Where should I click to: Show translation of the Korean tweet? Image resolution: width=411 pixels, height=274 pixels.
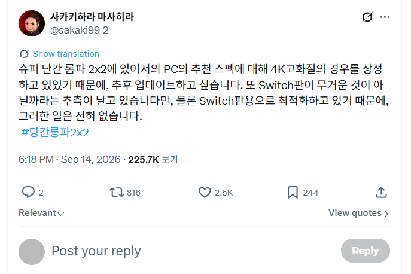point(66,54)
